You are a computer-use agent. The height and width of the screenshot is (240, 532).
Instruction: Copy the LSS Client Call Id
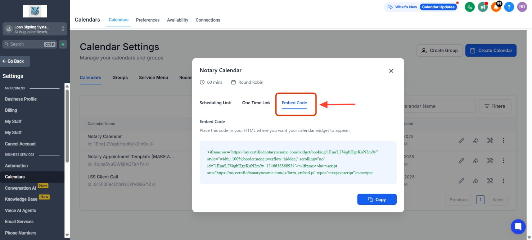pos(154,184)
